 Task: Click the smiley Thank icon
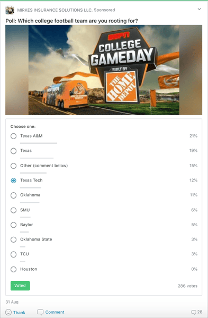(8, 312)
